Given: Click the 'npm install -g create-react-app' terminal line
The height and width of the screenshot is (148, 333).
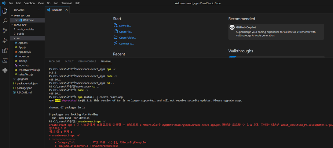Looking at the screenshot, I should (x=100, y=97).
